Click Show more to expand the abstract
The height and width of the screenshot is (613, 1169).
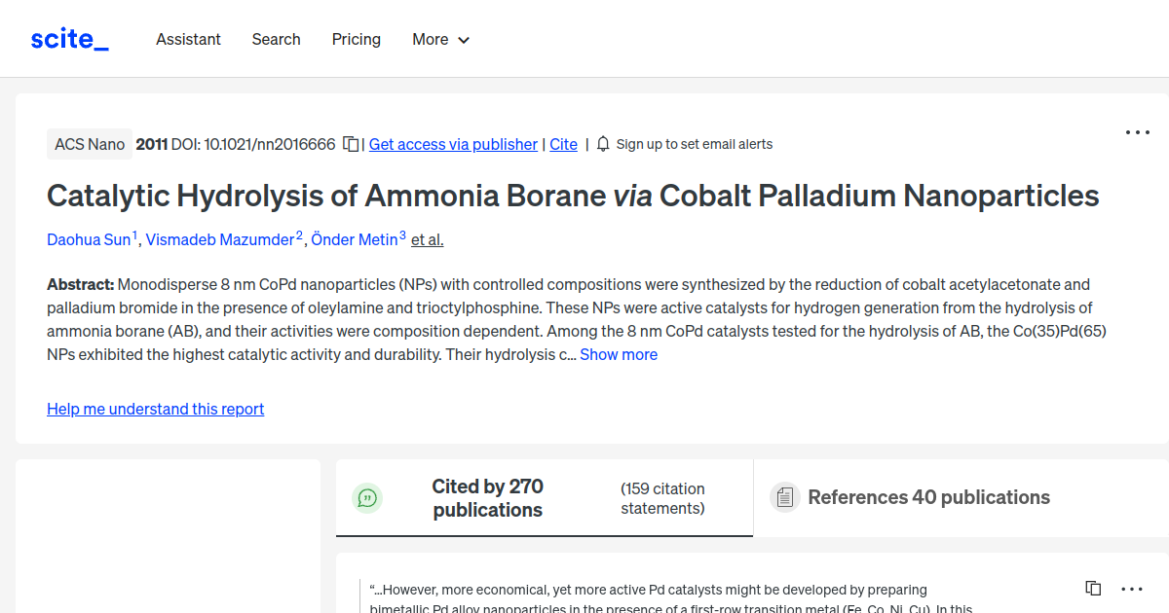click(x=618, y=354)
